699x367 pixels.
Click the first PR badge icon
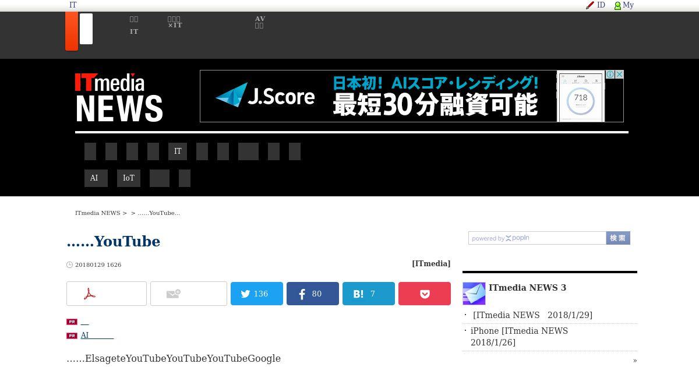(x=72, y=322)
